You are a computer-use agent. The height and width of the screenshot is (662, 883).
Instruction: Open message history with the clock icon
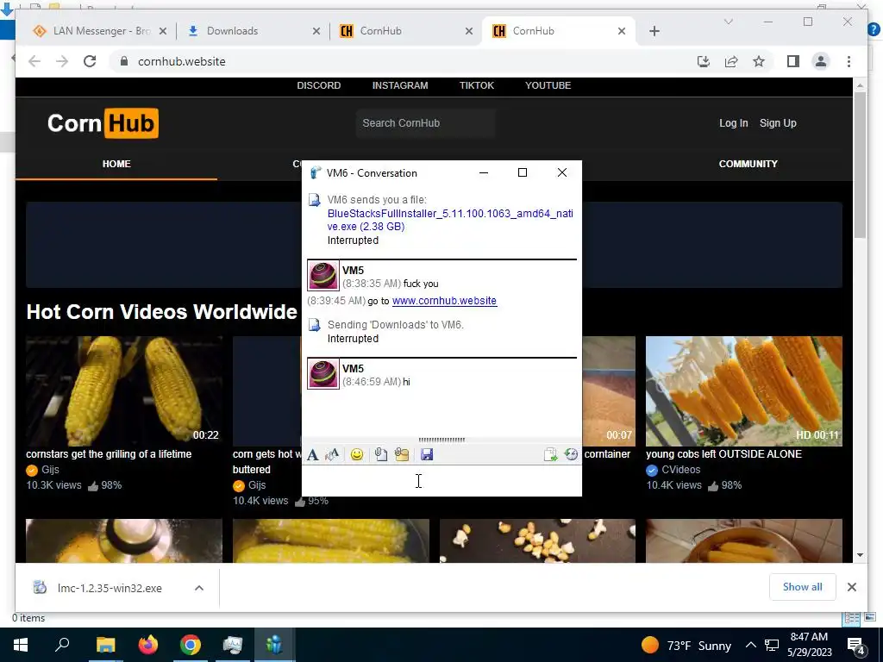[571, 455]
